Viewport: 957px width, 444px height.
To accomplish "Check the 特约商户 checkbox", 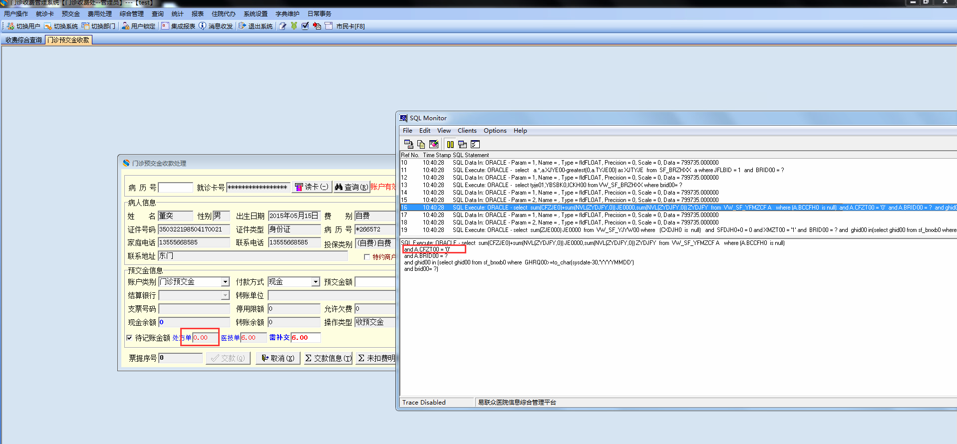I will (367, 257).
